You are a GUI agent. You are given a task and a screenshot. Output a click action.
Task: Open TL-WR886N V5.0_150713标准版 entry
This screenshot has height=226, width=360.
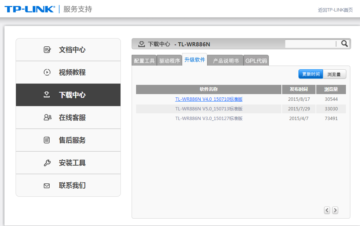click(x=209, y=109)
